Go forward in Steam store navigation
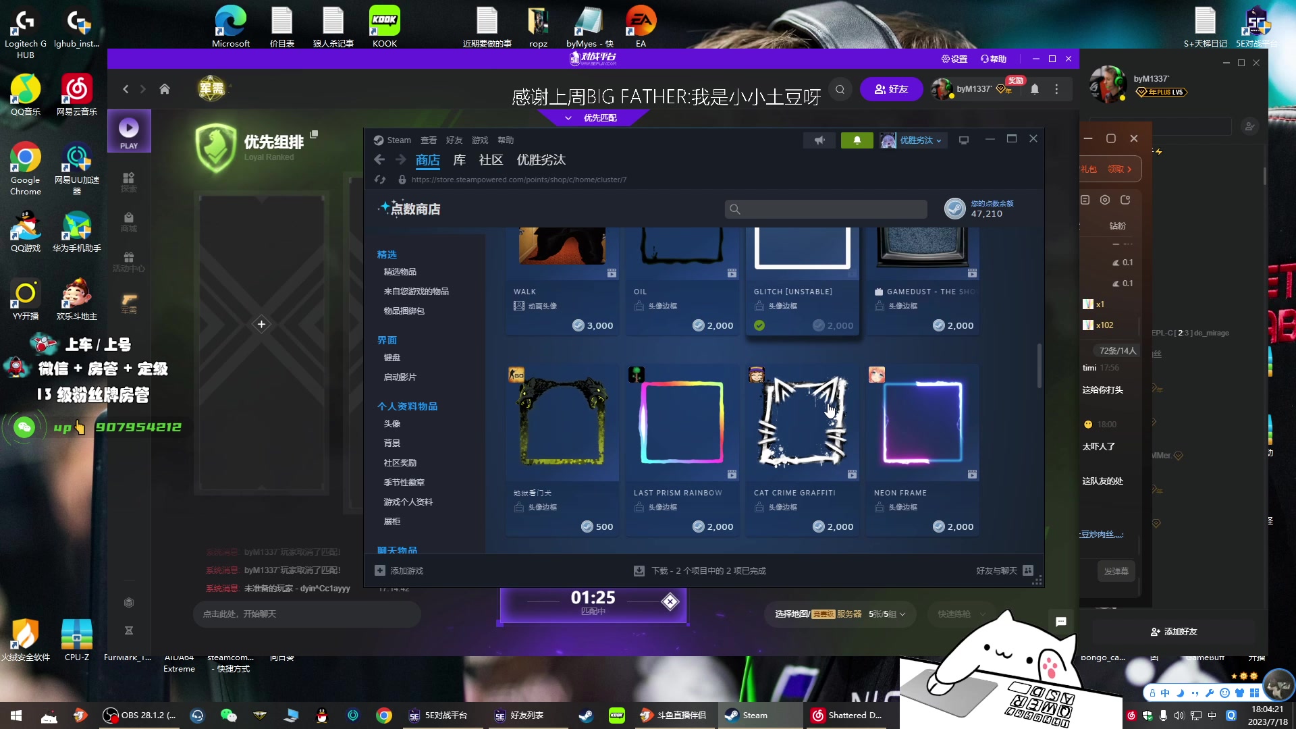This screenshot has width=1296, height=729. [401, 160]
